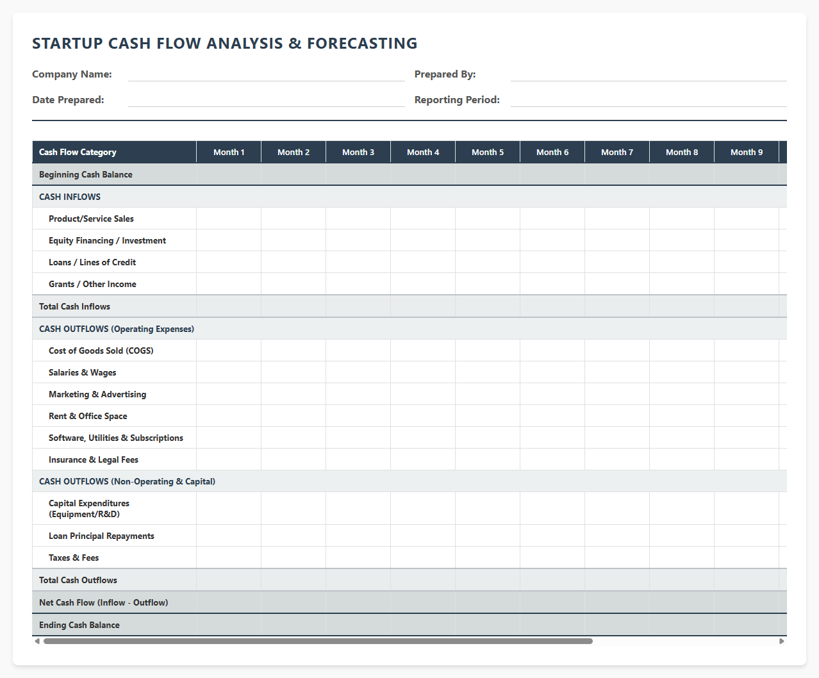Select the Month 4 column header

tap(423, 152)
